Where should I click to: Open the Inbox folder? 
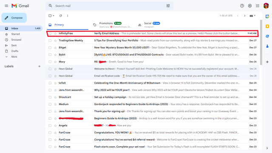pyautogui.click(x=21, y=28)
